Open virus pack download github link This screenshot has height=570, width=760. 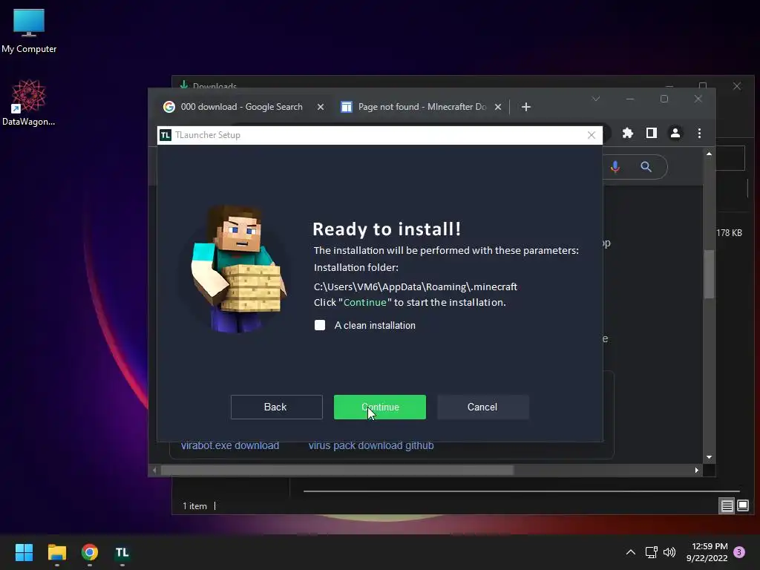pyautogui.click(x=371, y=445)
